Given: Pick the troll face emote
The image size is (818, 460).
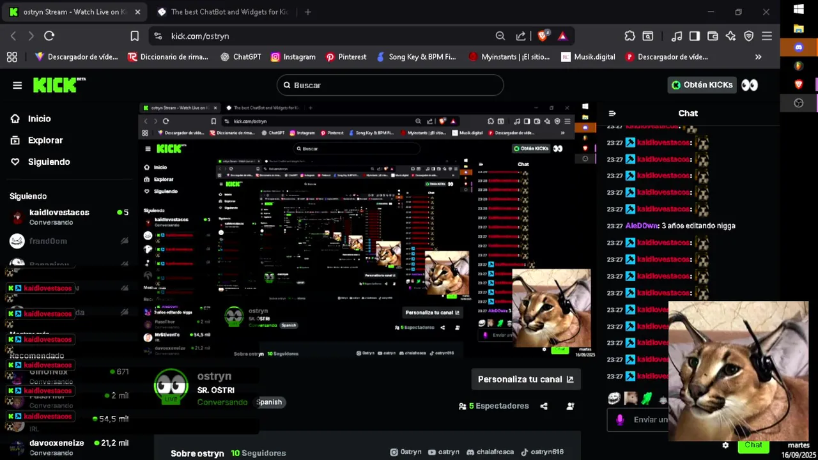Looking at the screenshot, I should click(x=614, y=398).
